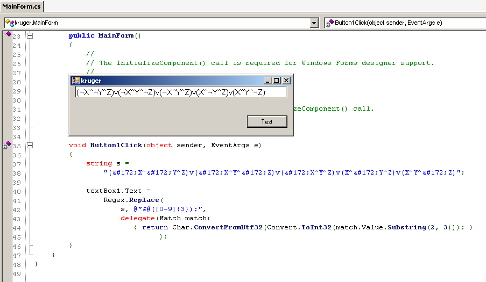This screenshot has width=486, height=282.
Task: Click the method icon beside Button1Click member
Action: (x=329, y=23)
